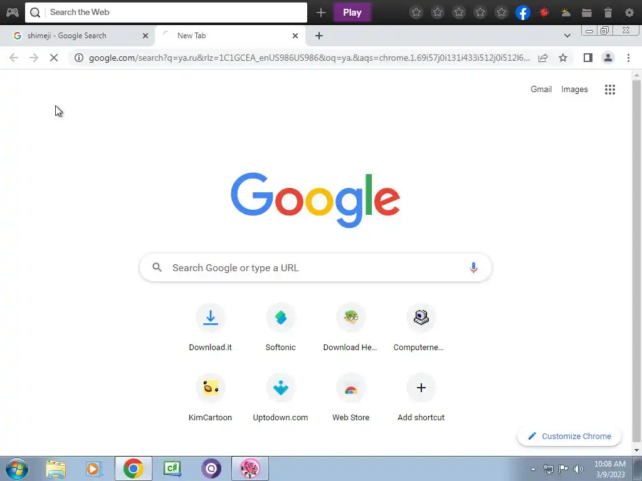
Task: Open the Download.it shortcut
Action: [210, 328]
